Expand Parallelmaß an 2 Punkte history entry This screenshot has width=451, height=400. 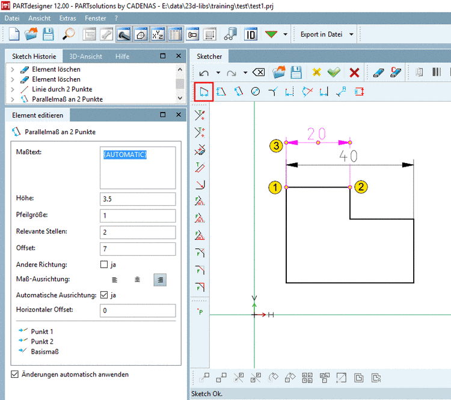(13, 99)
